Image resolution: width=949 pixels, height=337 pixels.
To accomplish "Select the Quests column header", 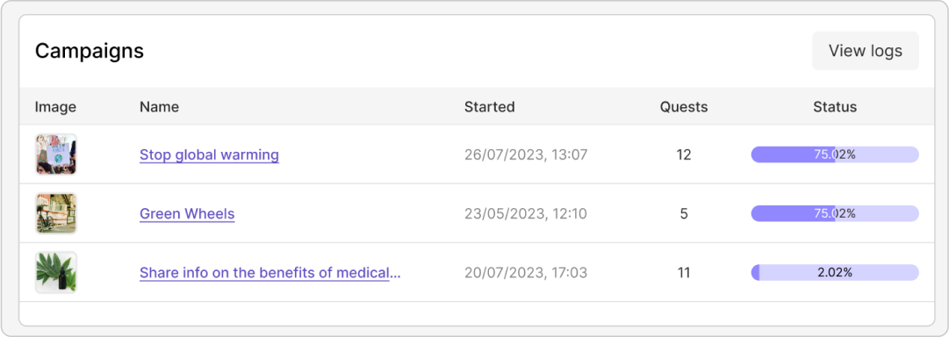I will pos(683,107).
